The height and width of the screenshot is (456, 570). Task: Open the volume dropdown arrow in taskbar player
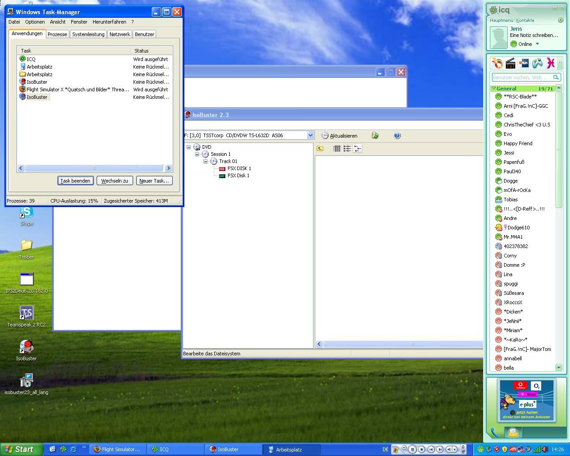coord(455,449)
